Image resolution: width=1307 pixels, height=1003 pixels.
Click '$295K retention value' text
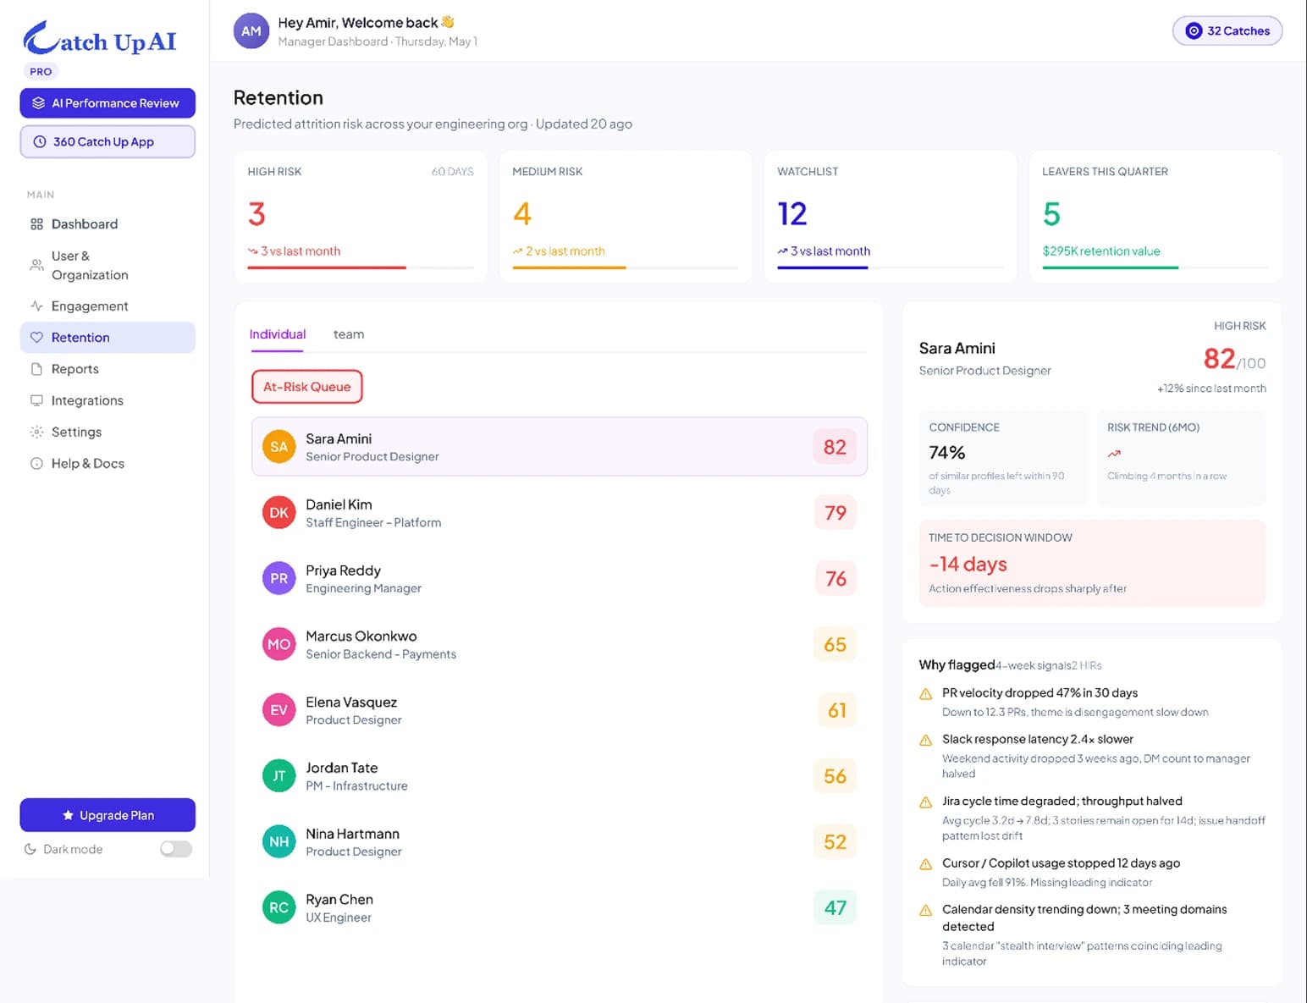pos(1101,251)
